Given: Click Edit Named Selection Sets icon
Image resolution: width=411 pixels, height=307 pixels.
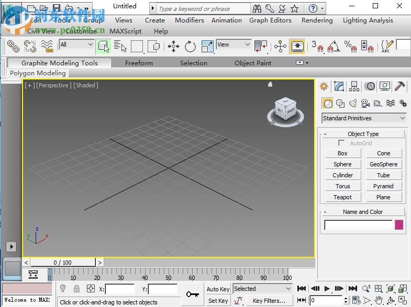Looking at the screenshot, I should 387,47.
